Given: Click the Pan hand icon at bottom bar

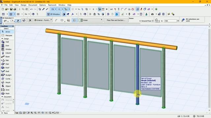Looking at the screenshot, I should (39, 113).
